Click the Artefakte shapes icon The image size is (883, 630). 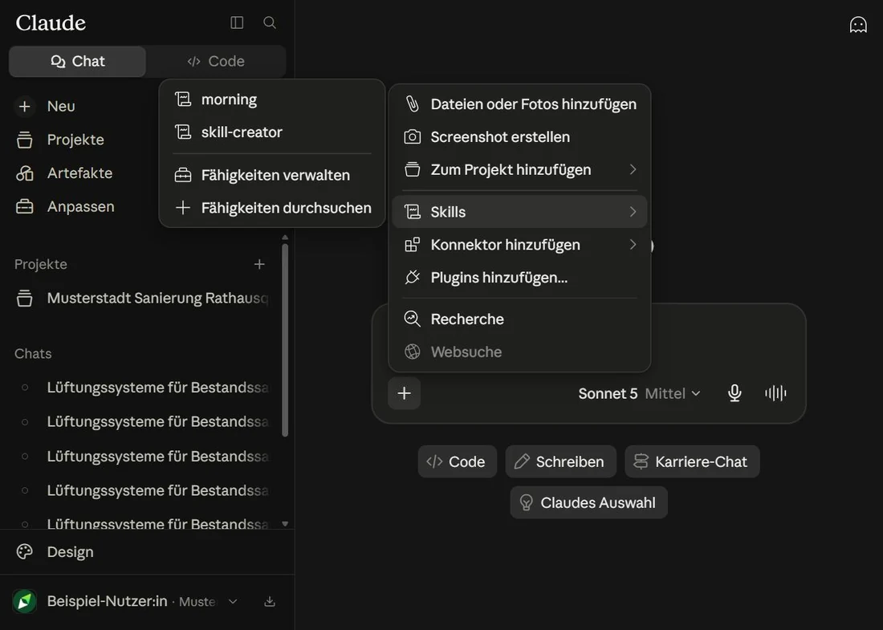tap(25, 173)
